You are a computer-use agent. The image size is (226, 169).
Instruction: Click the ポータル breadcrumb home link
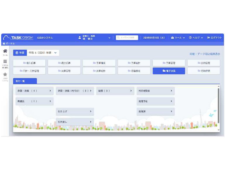(9, 44)
